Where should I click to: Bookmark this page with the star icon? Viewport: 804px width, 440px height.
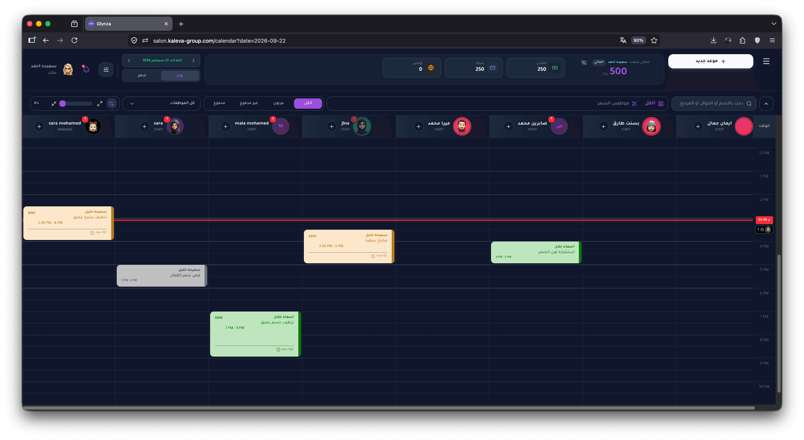(654, 40)
